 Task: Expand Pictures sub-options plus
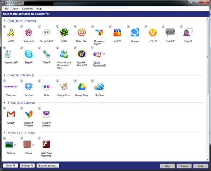point(15,145)
